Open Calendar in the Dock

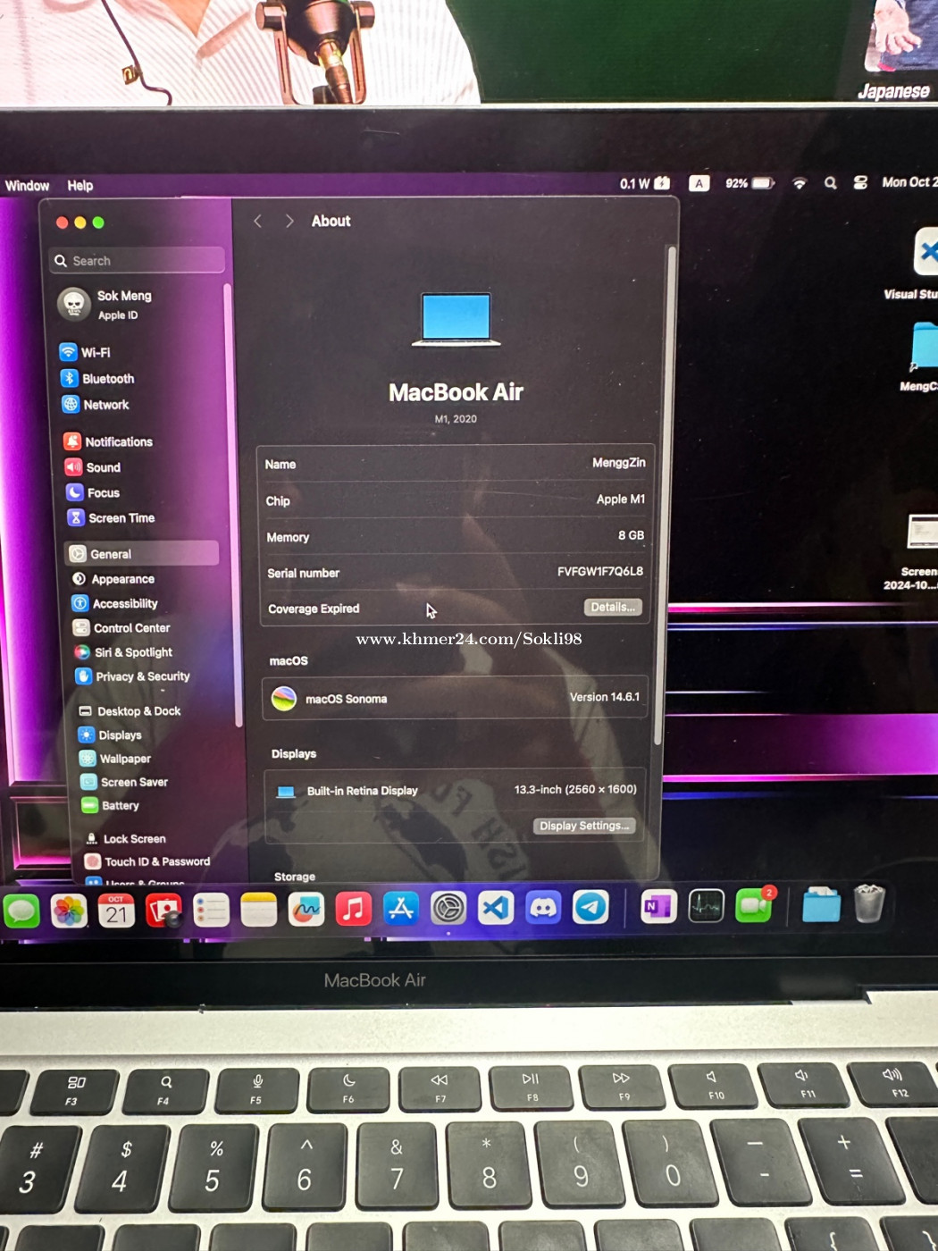point(116,911)
